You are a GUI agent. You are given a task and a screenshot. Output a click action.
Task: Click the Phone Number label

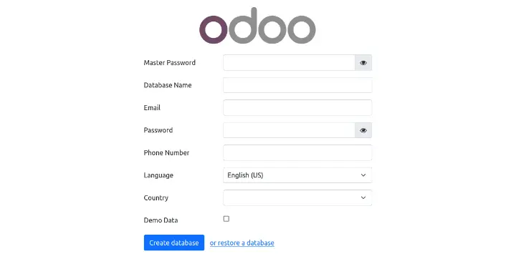pos(166,152)
